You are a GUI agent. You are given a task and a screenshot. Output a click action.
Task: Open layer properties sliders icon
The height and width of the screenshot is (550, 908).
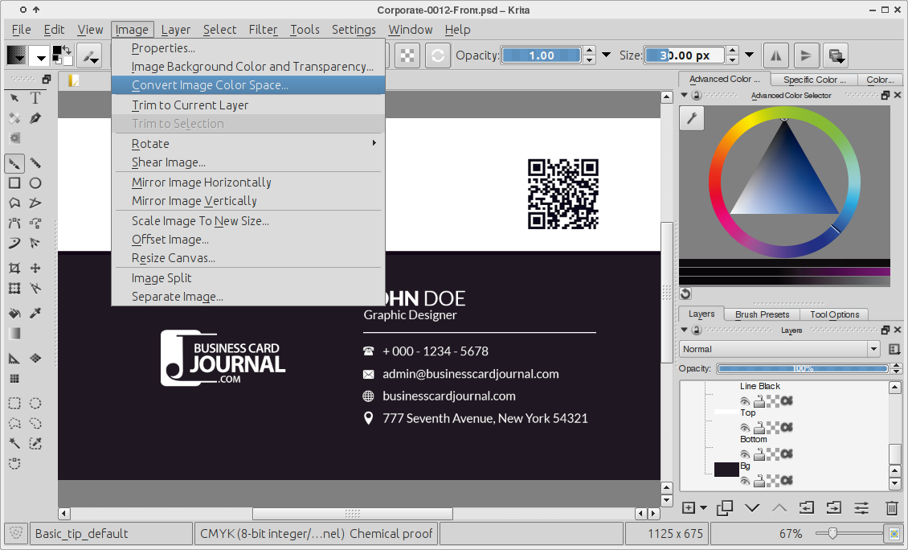(861, 507)
